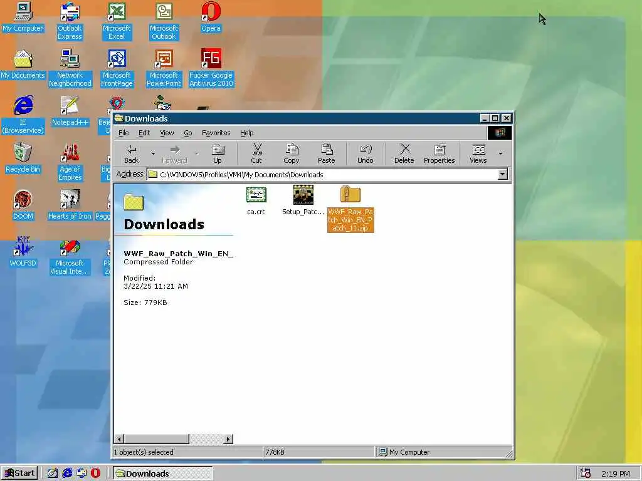Viewport: 642px width, 481px height.
Task: Expand the Back history dropdown arrow
Action: [153, 154]
